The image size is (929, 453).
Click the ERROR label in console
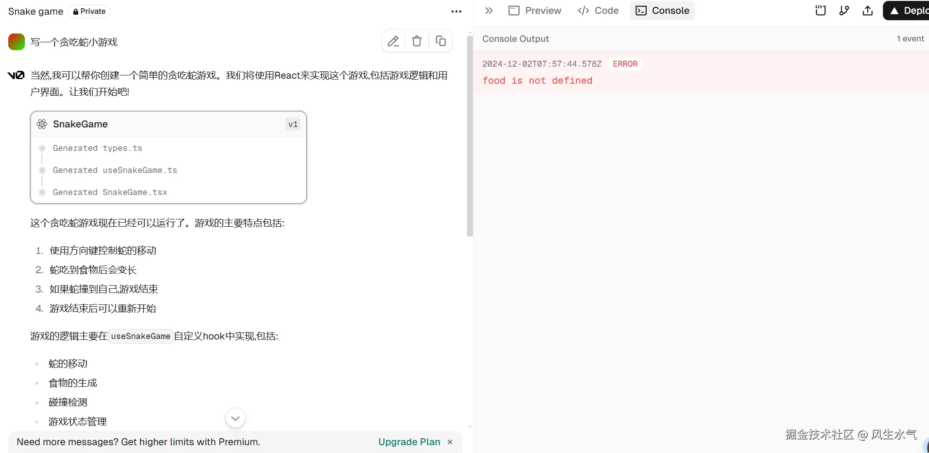pyautogui.click(x=625, y=64)
